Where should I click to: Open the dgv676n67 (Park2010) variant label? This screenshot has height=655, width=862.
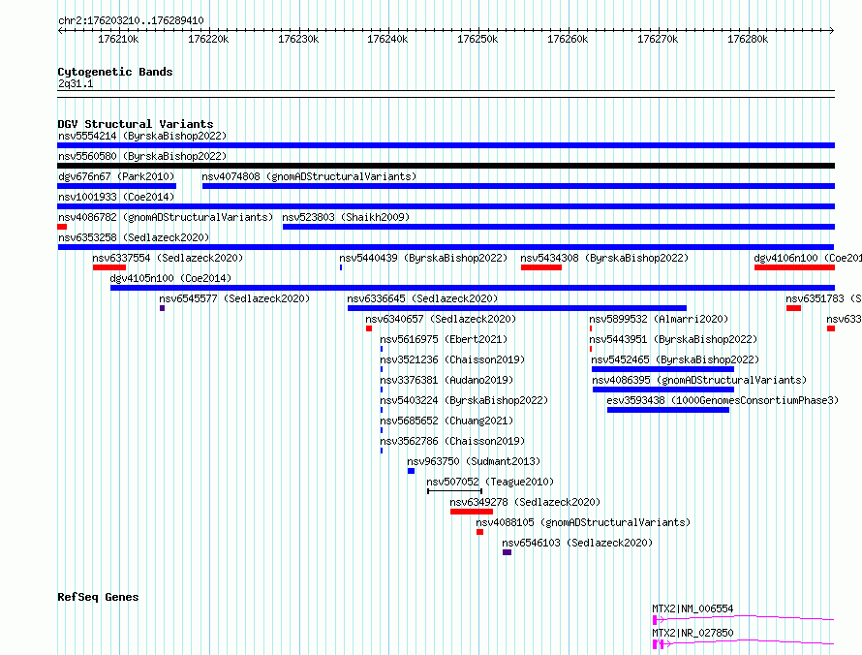click(116, 176)
